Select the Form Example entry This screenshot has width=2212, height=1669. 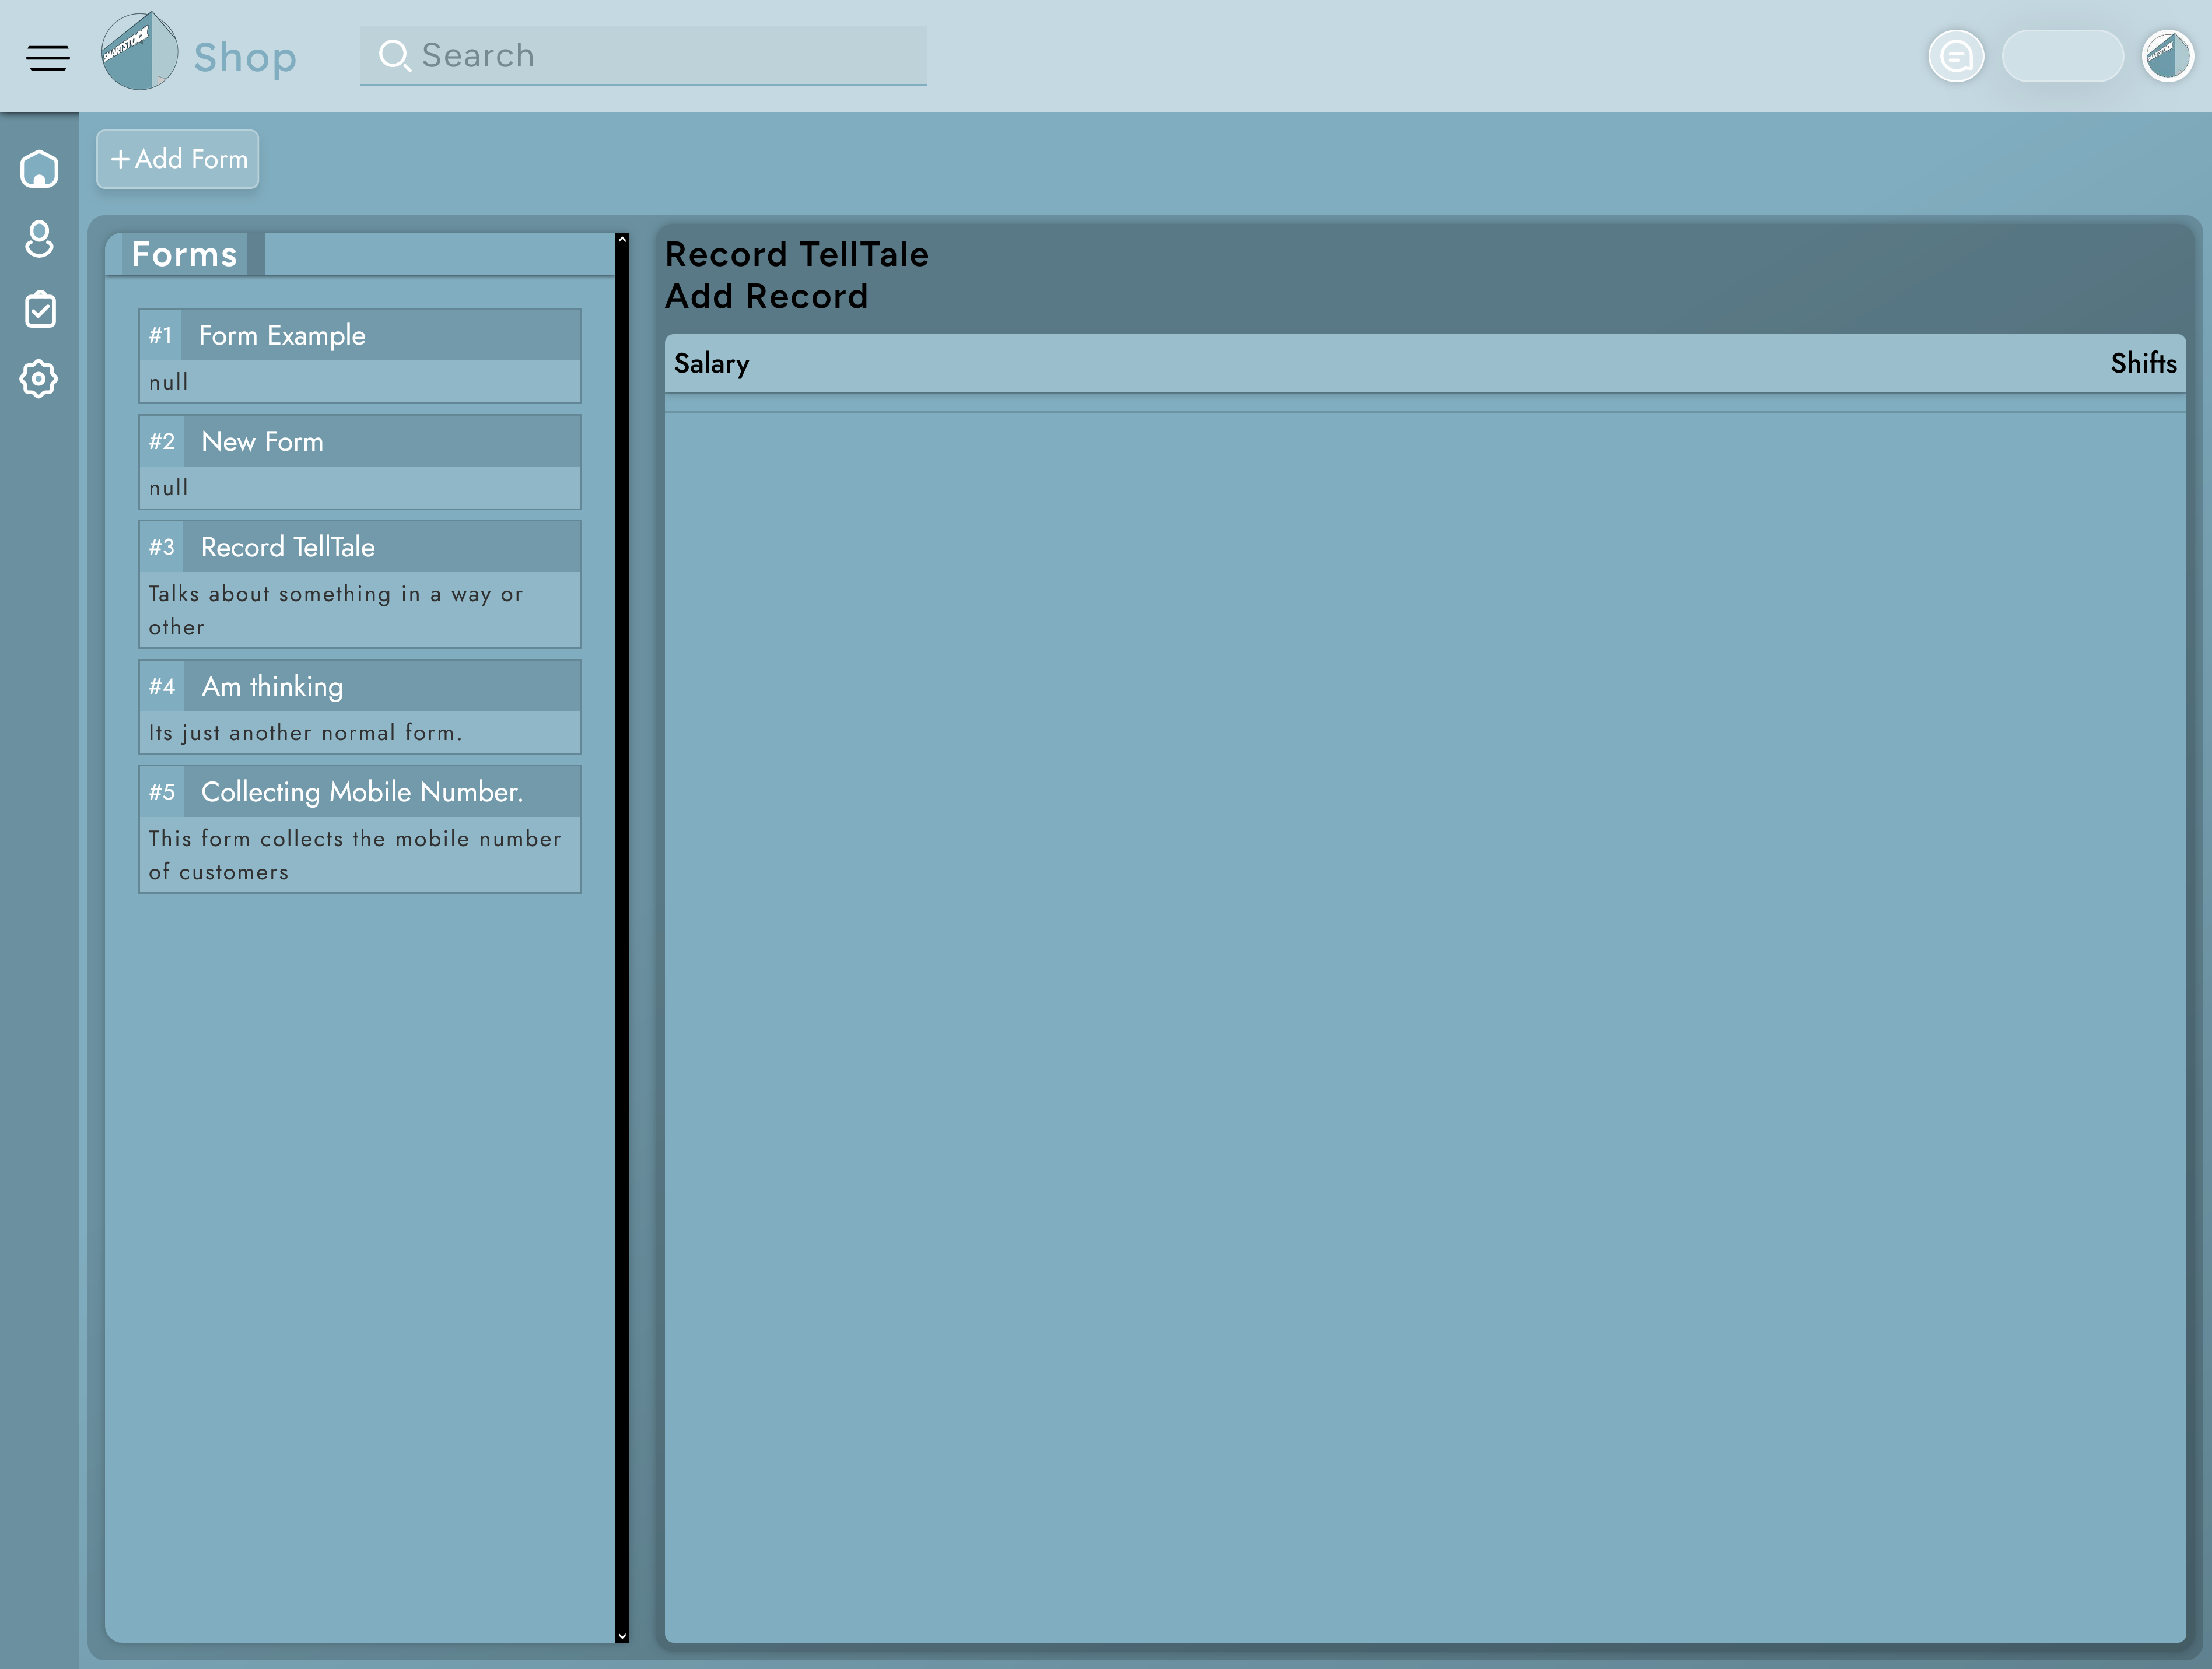[x=360, y=336]
